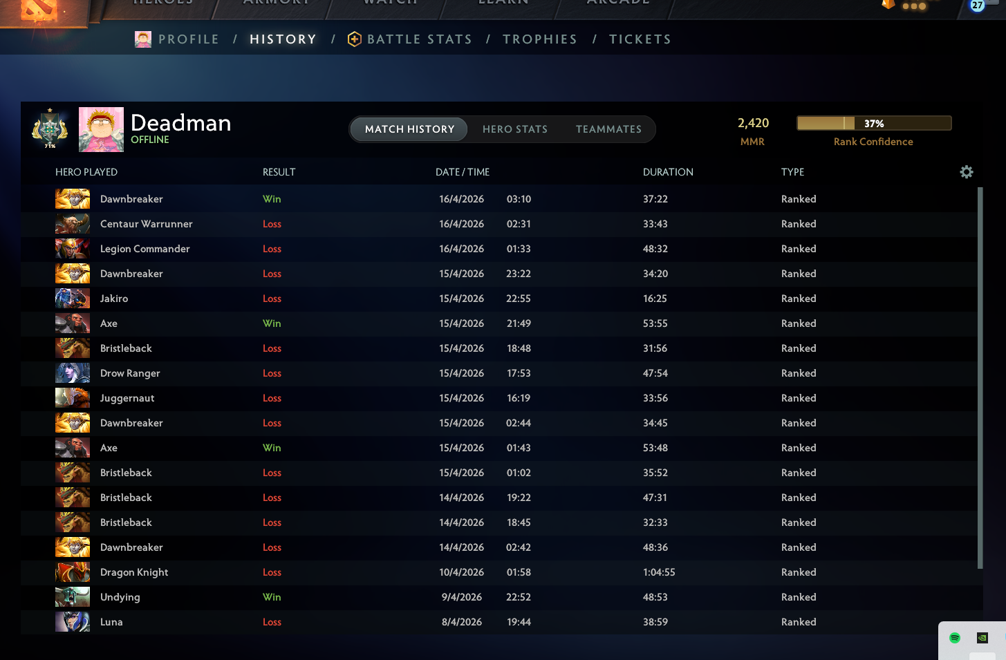This screenshot has width=1006, height=660.
Task: Click the Legion Commander hero portrait
Action: pyautogui.click(x=73, y=249)
